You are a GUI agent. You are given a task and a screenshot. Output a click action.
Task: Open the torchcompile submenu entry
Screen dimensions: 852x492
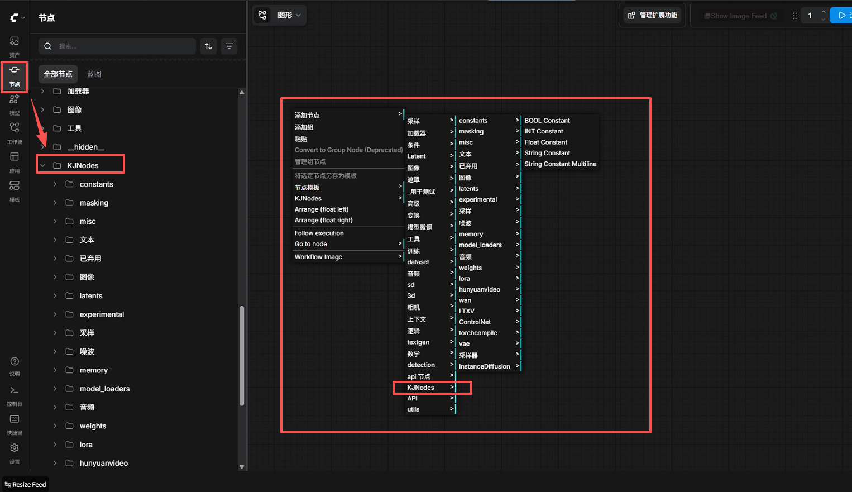click(x=489, y=333)
